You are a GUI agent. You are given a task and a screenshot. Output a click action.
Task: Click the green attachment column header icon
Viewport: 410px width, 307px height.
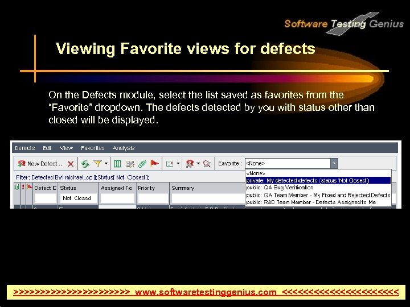(17, 187)
